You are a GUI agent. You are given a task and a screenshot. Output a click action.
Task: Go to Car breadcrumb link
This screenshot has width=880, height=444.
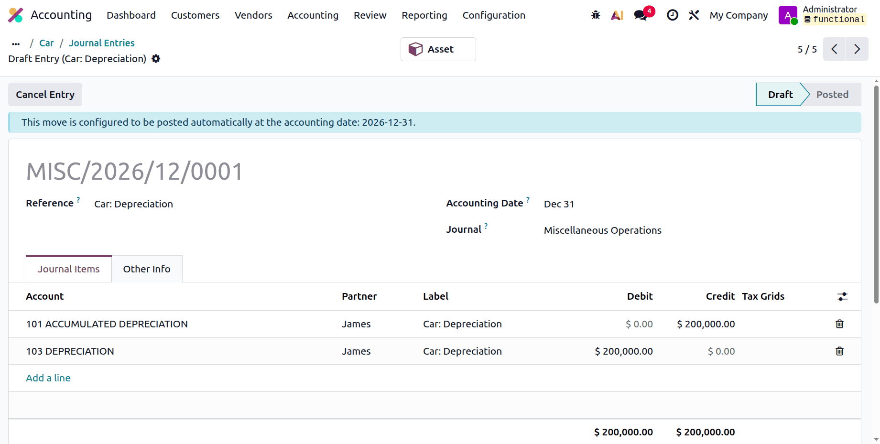46,43
